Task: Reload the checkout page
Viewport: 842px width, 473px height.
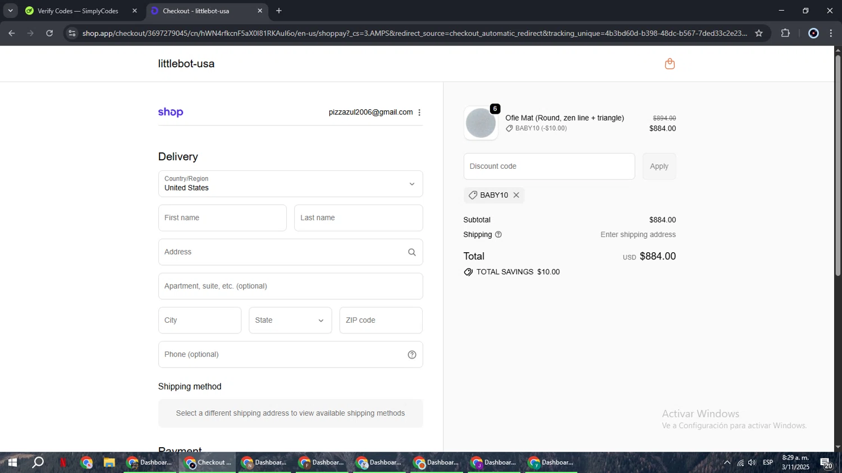Action: point(49,33)
